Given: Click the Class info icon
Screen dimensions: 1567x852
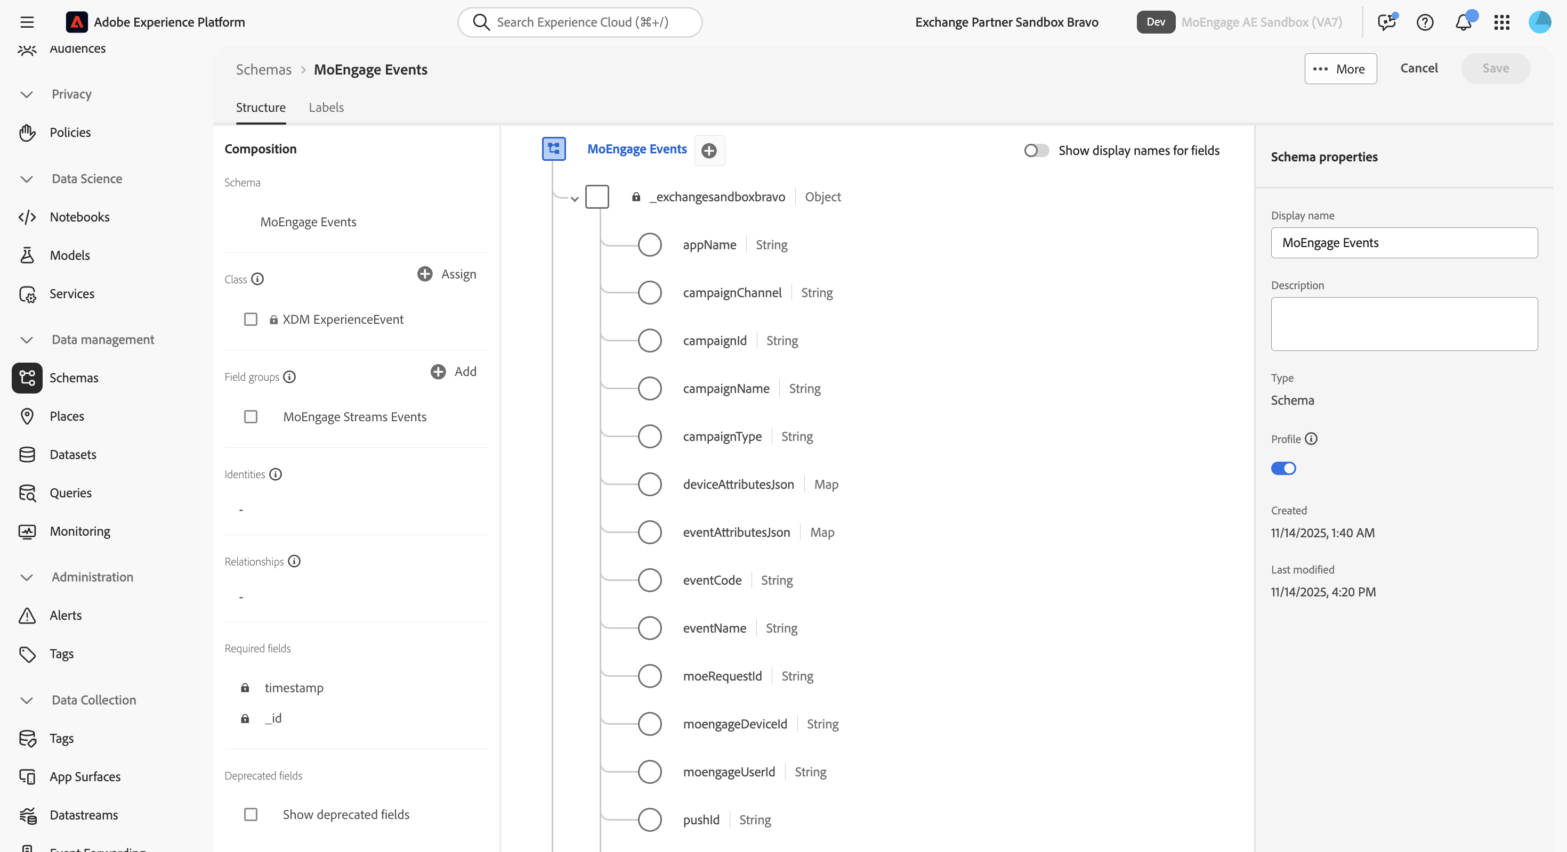Looking at the screenshot, I should (x=257, y=279).
